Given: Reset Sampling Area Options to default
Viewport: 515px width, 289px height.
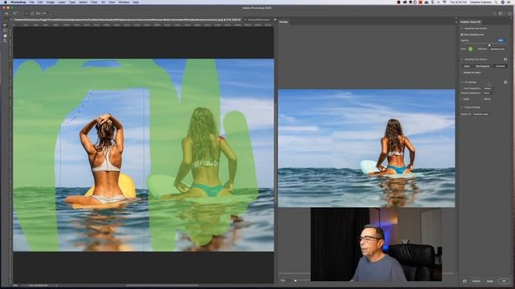Looking at the screenshot, I should 505,59.
